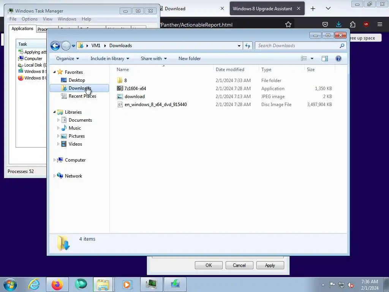
Task: Refresh the Downloads folder view
Action: pyautogui.click(x=248, y=46)
